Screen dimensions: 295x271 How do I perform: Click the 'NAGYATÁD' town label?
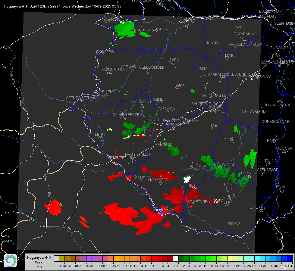point(158,180)
